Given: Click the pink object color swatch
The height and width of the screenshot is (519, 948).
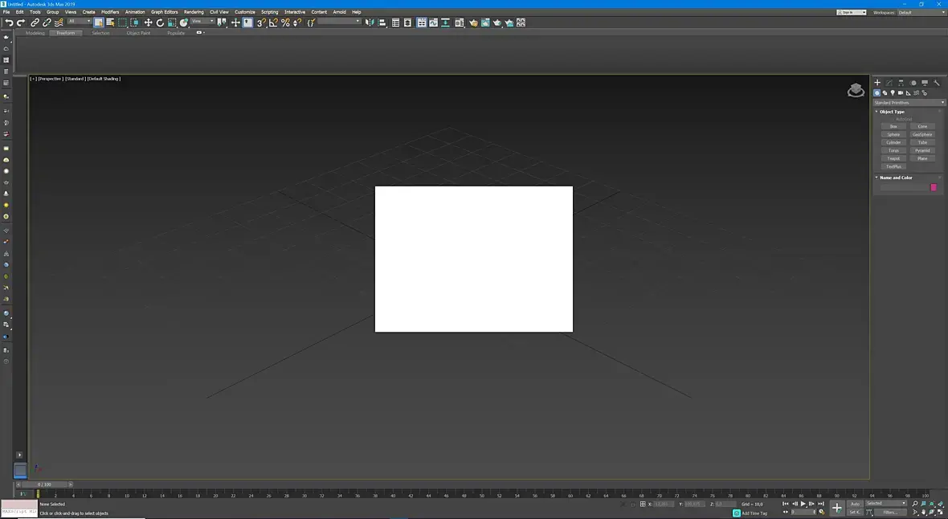Looking at the screenshot, I should pos(934,187).
